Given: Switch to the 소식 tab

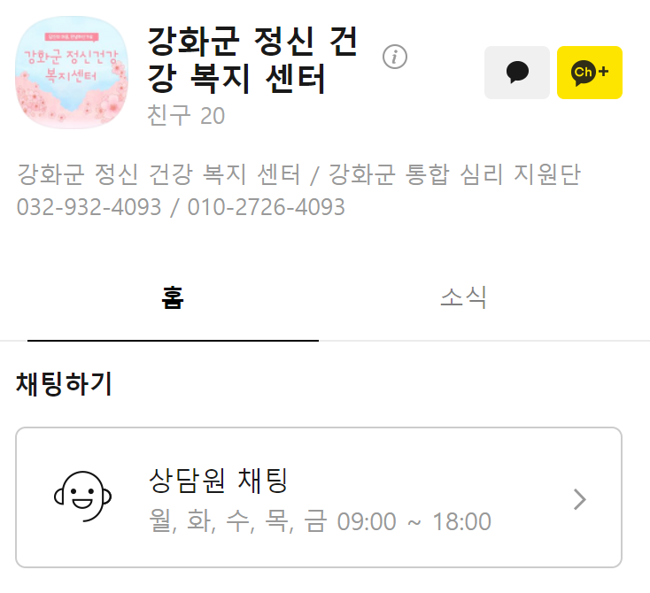Looking at the screenshot, I should point(463,297).
